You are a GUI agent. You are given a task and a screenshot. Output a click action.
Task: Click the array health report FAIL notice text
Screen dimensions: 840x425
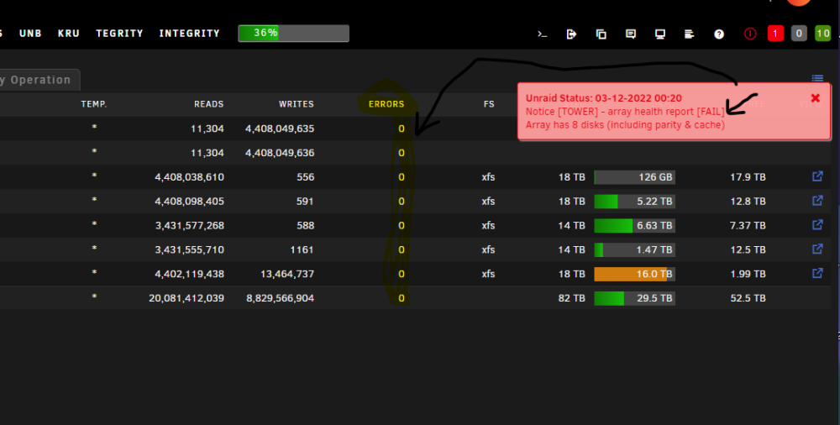625,112
